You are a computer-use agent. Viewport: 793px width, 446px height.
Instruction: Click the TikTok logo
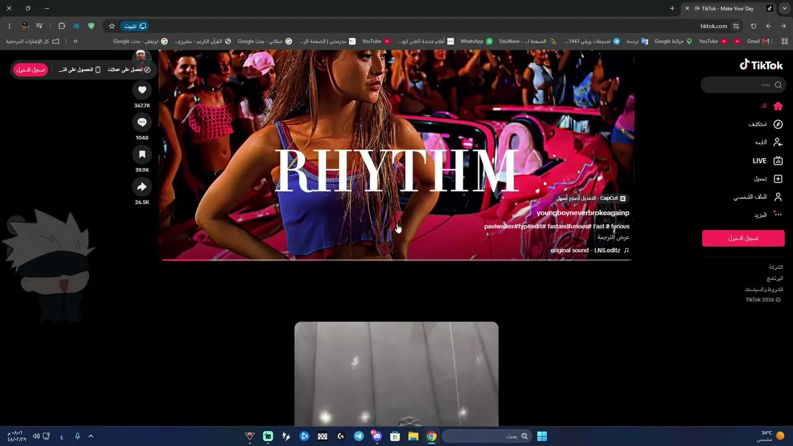tap(761, 65)
